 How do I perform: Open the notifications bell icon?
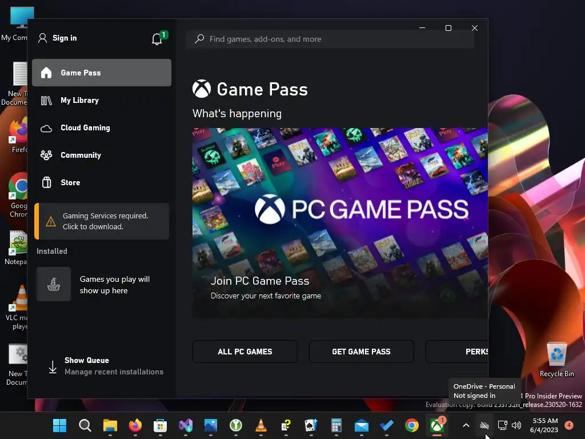tap(157, 39)
